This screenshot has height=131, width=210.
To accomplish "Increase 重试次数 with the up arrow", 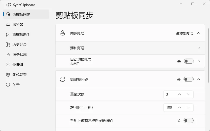I will point(180,94).
